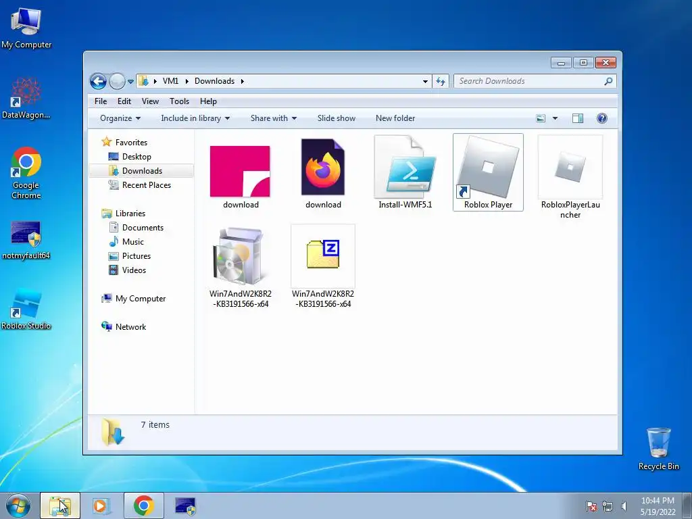Select the DataWagon desktop shortcut

click(x=26, y=98)
